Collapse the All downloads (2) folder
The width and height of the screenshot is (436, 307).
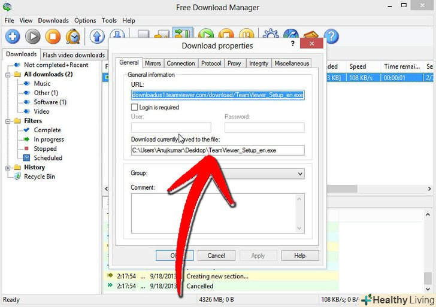(x=8, y=74)
